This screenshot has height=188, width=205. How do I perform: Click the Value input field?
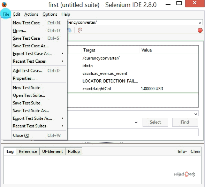tap(133, 132)
